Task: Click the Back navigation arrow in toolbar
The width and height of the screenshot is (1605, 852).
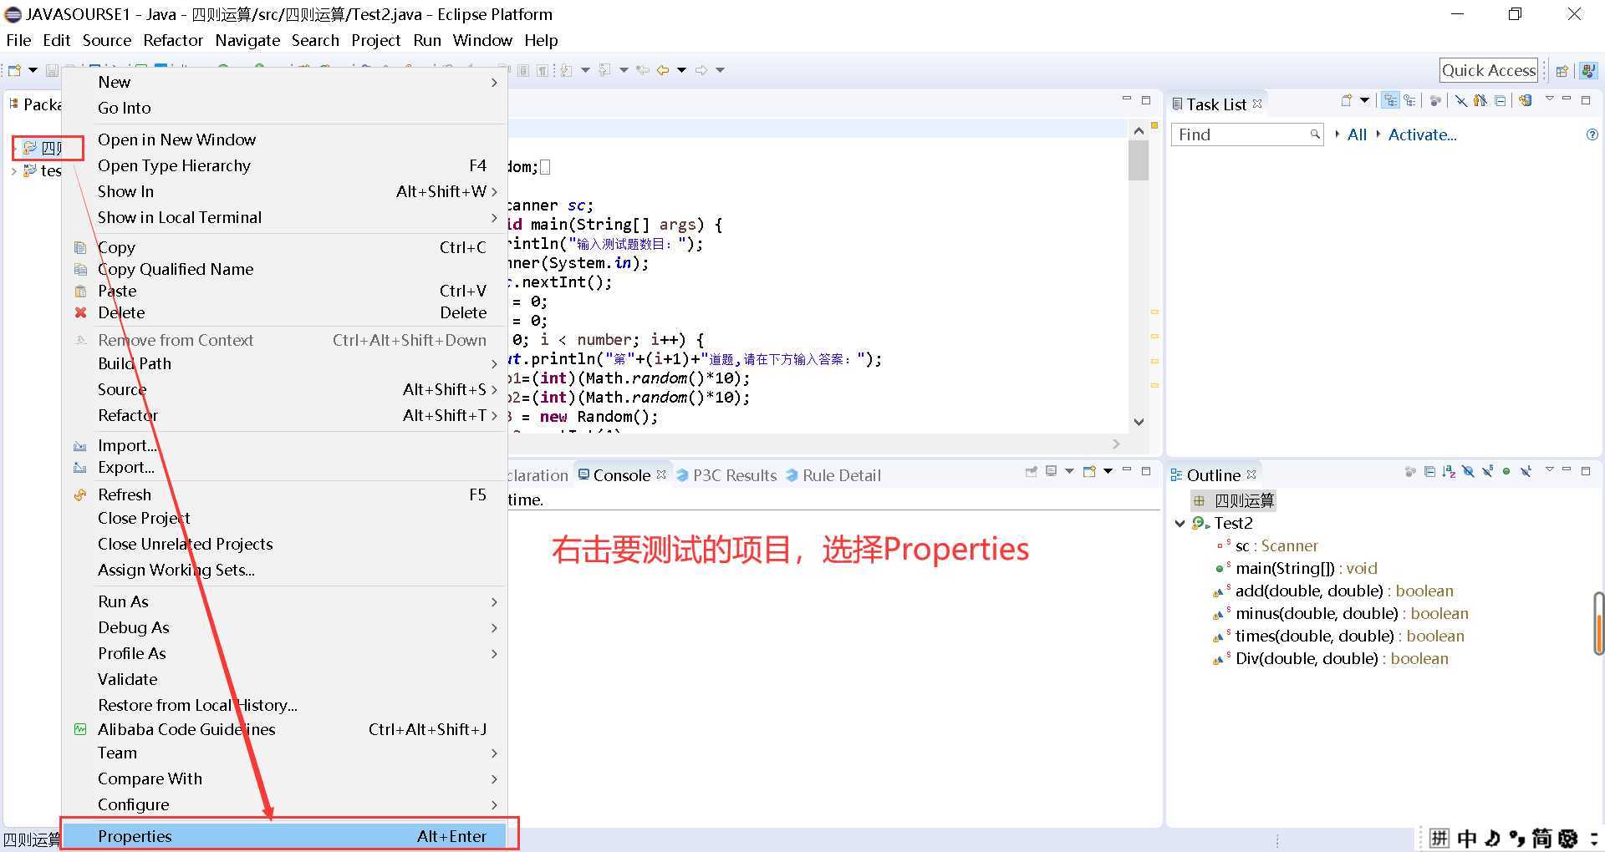Action: coord(663,70)
